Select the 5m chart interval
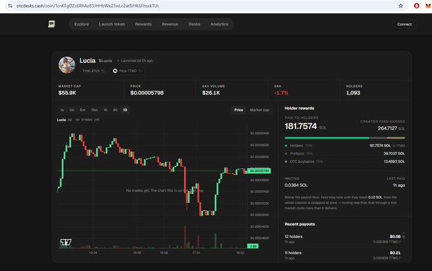This screenshot has width=432, height=271. (x=83, y=110)
